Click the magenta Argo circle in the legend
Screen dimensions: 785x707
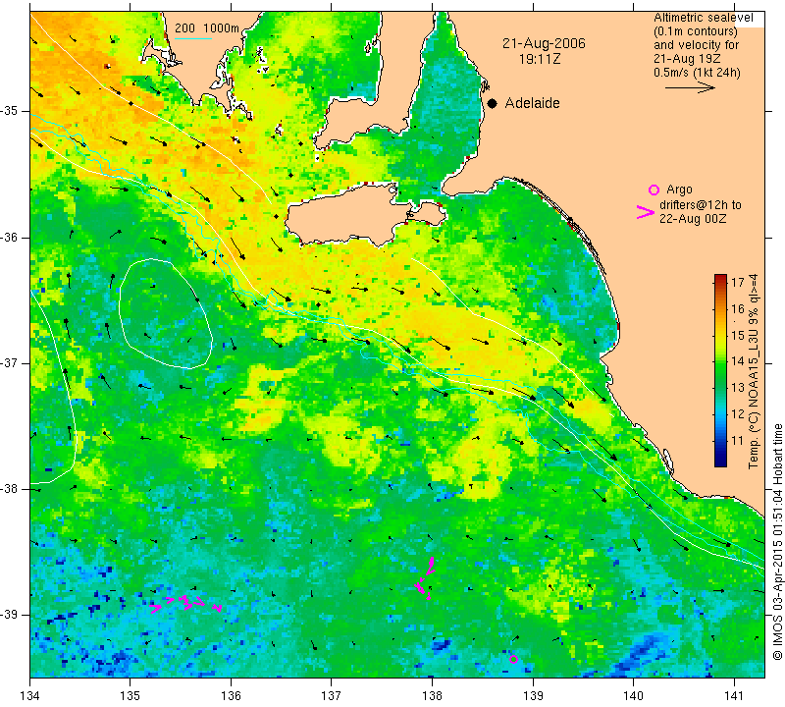[x=654, y=190]
